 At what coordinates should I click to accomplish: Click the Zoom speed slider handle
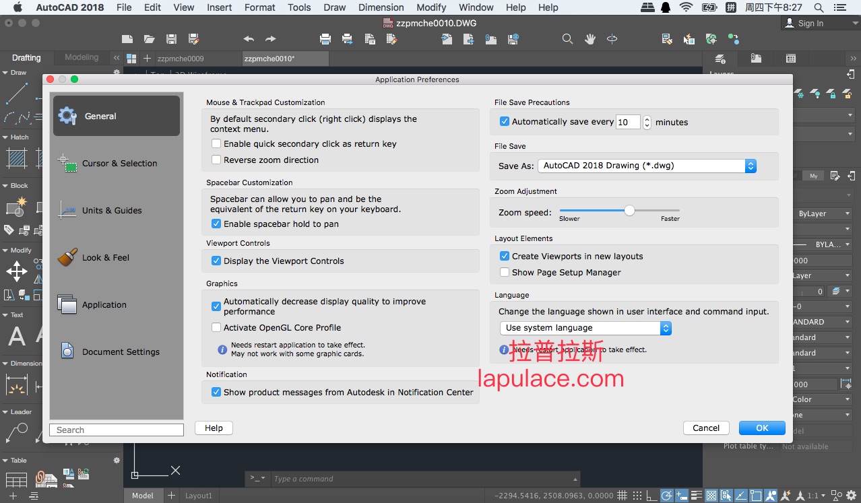coord(629,211)
